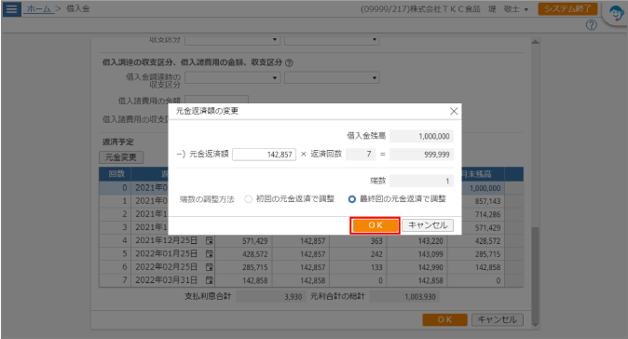
Task: Open calendar icon for 2022年02月25日 row
Action: [209, 267]
